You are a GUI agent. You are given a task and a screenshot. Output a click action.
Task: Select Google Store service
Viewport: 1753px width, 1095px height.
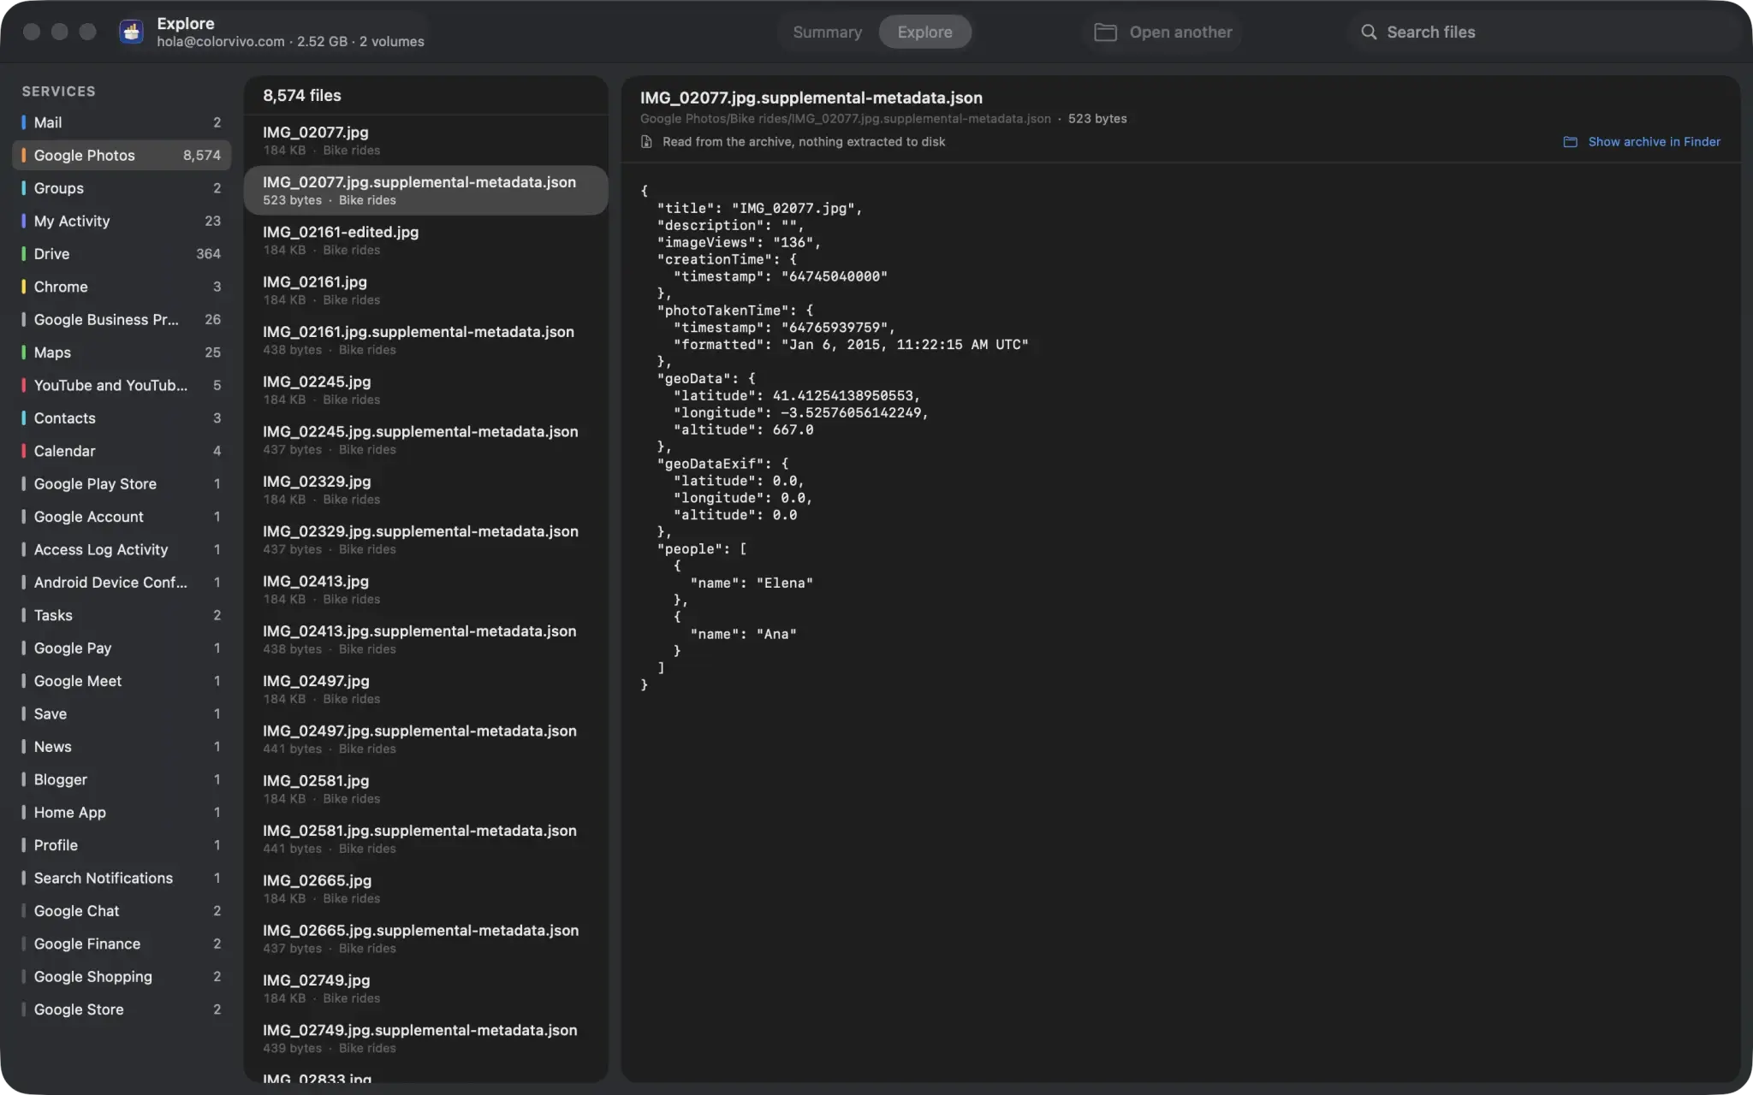122,1009
